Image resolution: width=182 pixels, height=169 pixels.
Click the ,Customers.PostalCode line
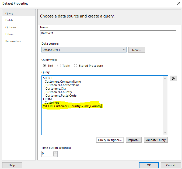[61, 96]
